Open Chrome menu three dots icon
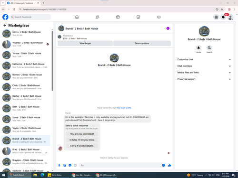 coord(235,9)
